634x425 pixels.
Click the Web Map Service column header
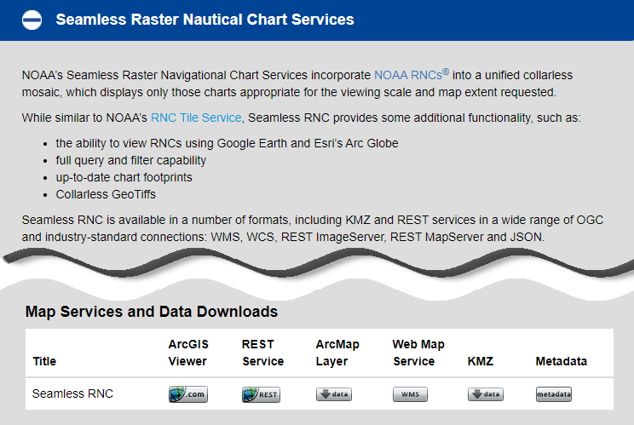pyautogui.click(x=418, y=353)
